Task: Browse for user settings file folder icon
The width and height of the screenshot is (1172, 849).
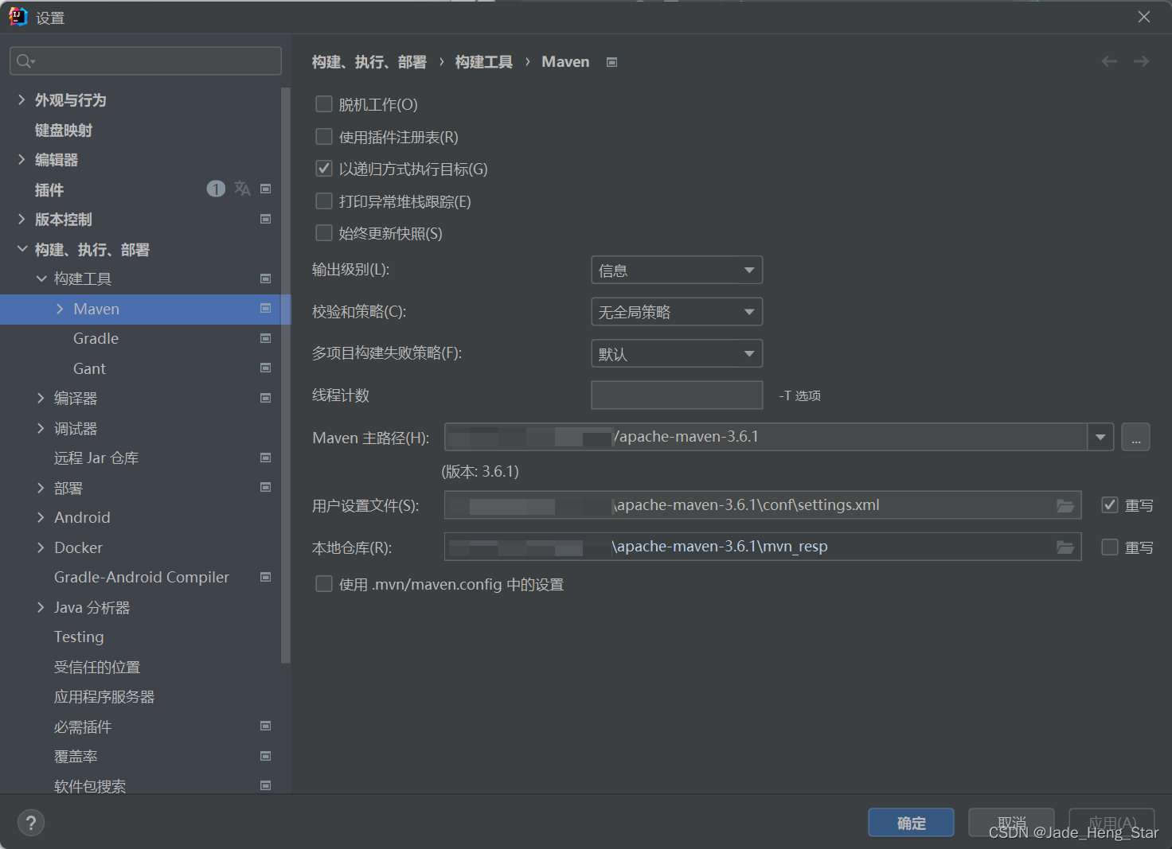Action: [x=1065, y=505]
